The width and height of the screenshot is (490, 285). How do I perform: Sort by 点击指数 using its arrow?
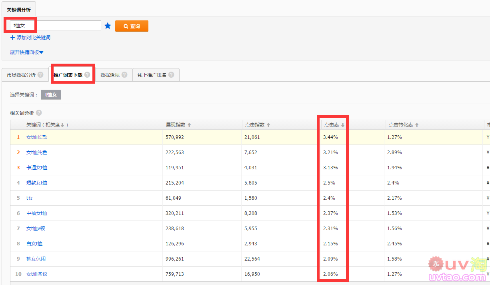(x=268, y=125)
